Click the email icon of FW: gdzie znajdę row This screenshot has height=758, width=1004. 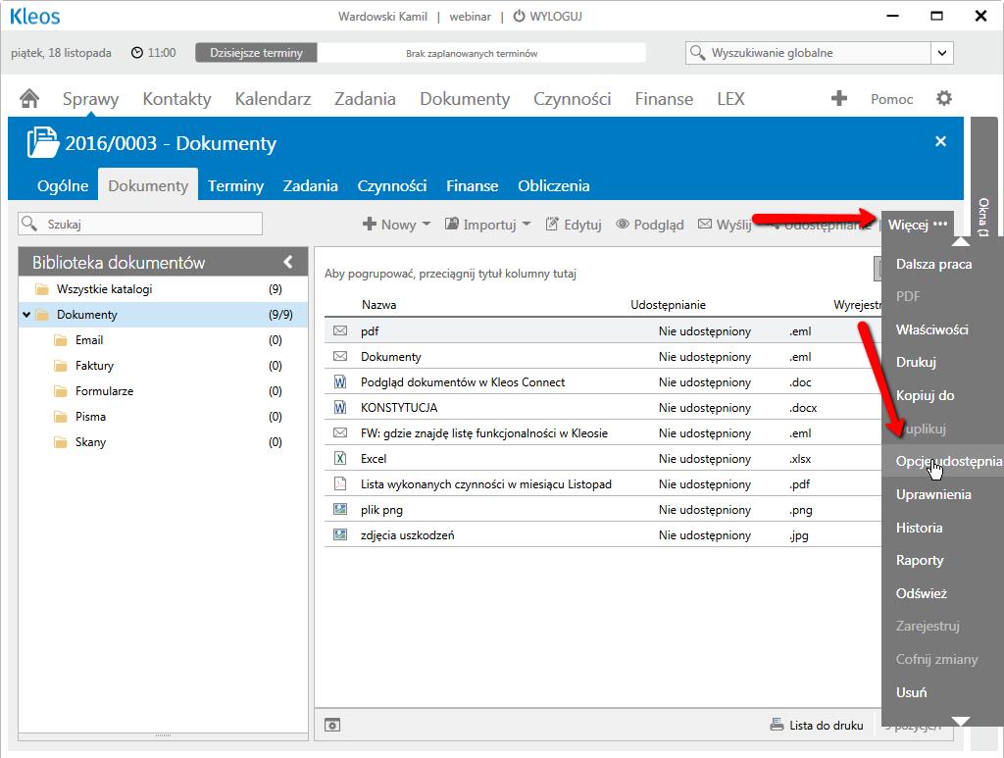pyautogui.click(x=340, y=432)
